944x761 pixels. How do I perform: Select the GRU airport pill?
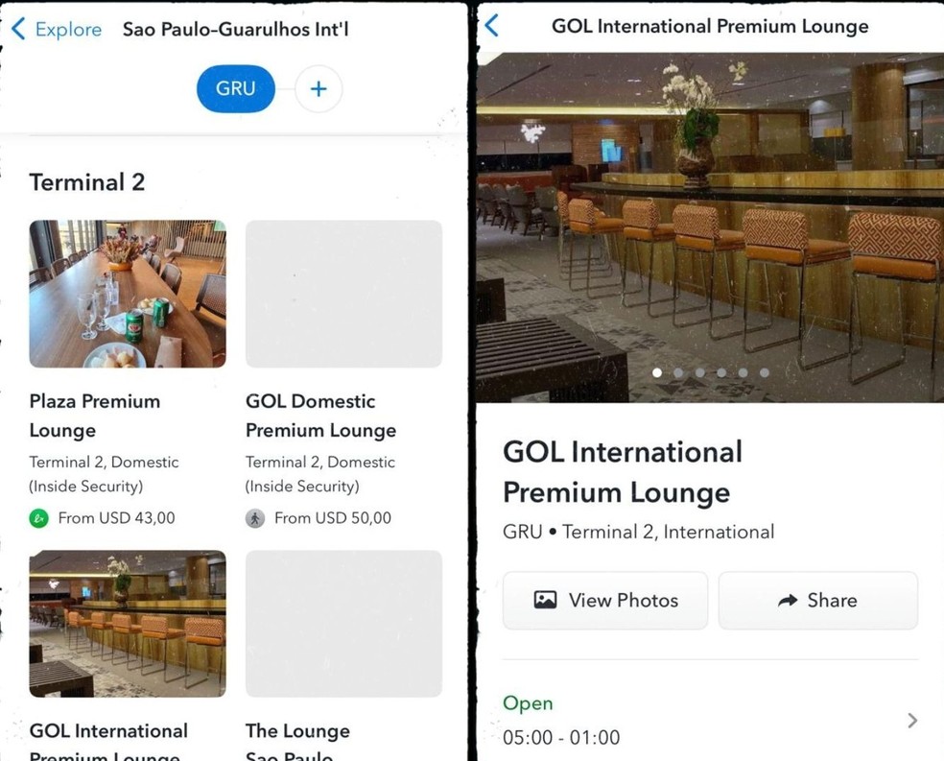[235, 88]
